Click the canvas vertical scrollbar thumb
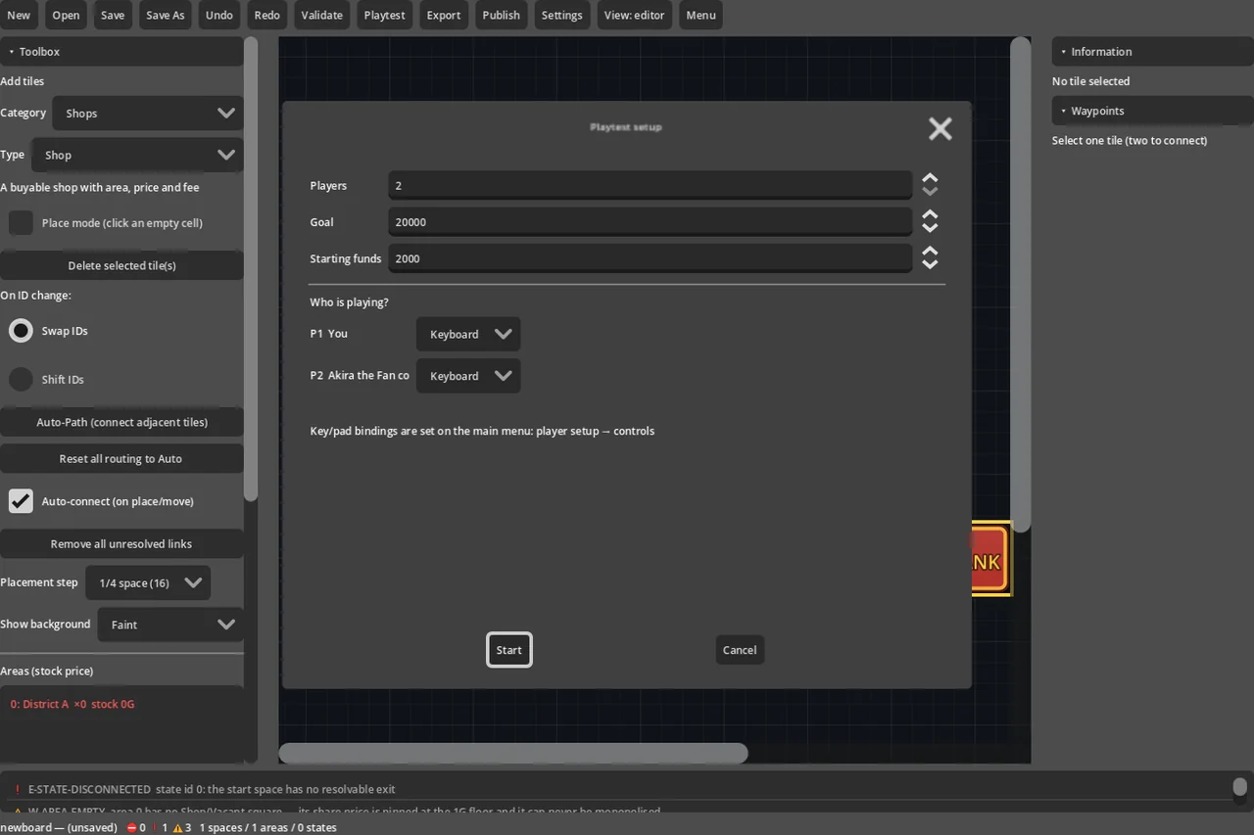This screenshot has width=1254, height=835. pyautogui.click(x=1021, y=284)
